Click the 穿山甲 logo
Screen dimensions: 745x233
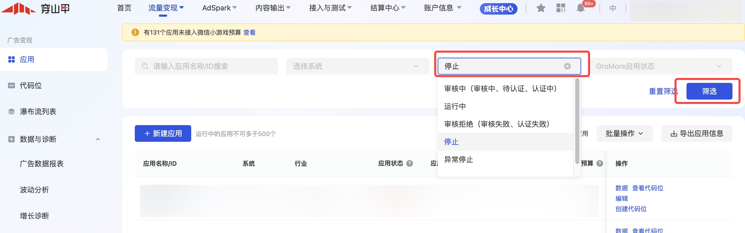35,9
